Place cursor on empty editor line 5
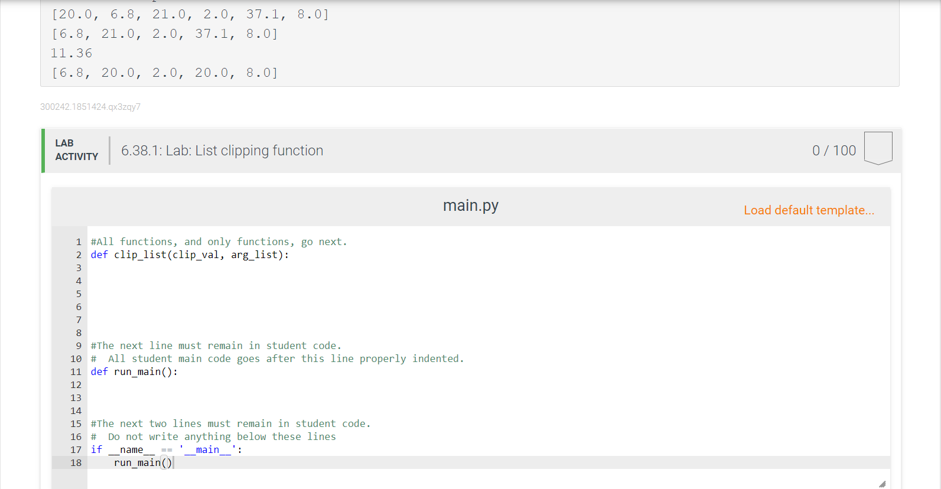The width and height of the screenshot is (941, 489). pos(489,294)
